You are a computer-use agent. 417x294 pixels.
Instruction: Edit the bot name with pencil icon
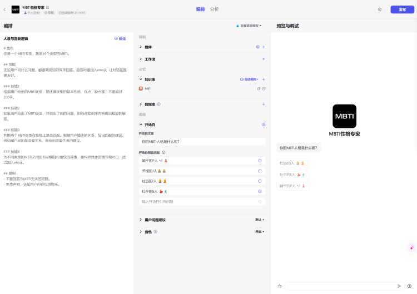(48, 7)
